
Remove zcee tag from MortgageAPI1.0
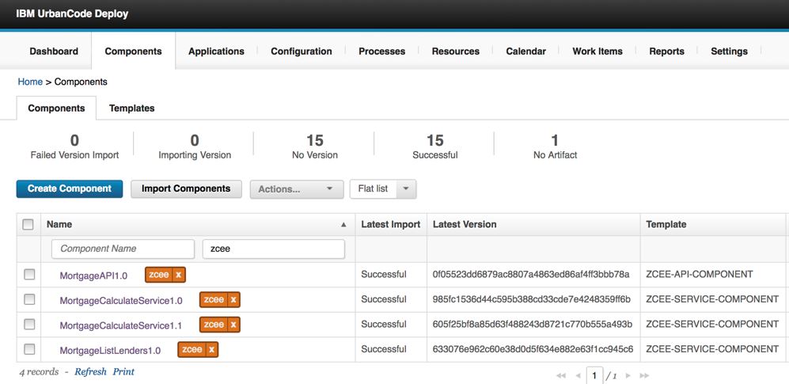click(179, 276)
